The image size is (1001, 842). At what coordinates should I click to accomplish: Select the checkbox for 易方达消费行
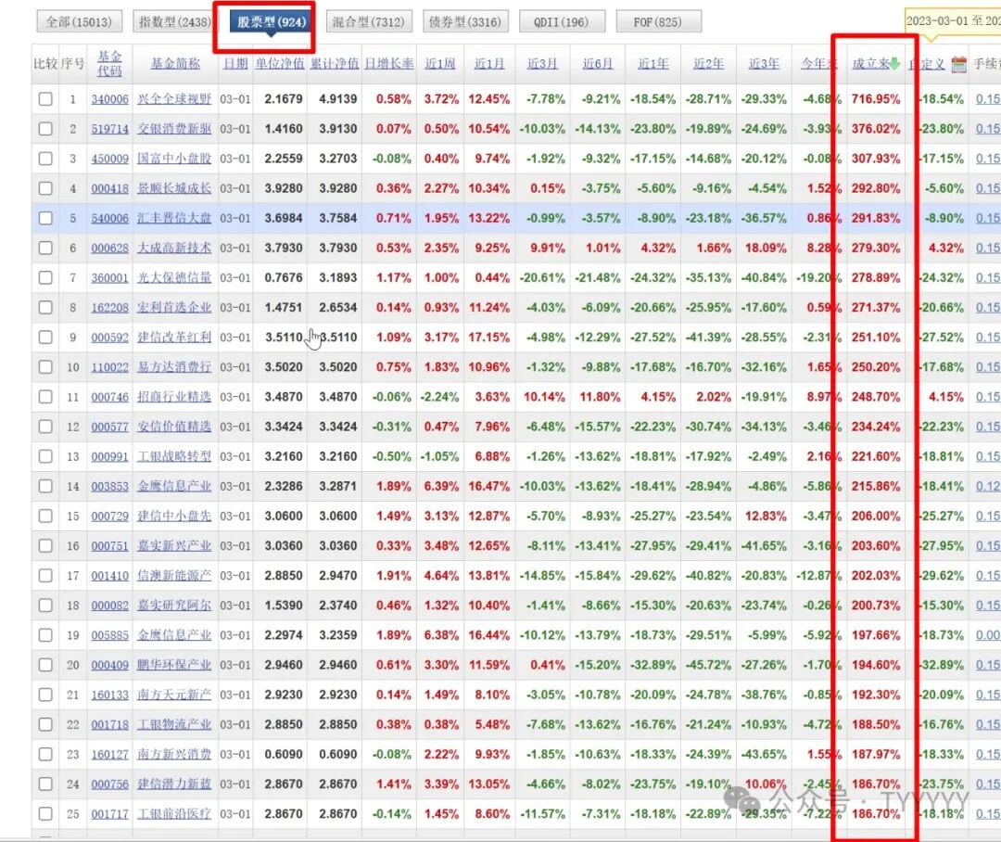(45, 367)
